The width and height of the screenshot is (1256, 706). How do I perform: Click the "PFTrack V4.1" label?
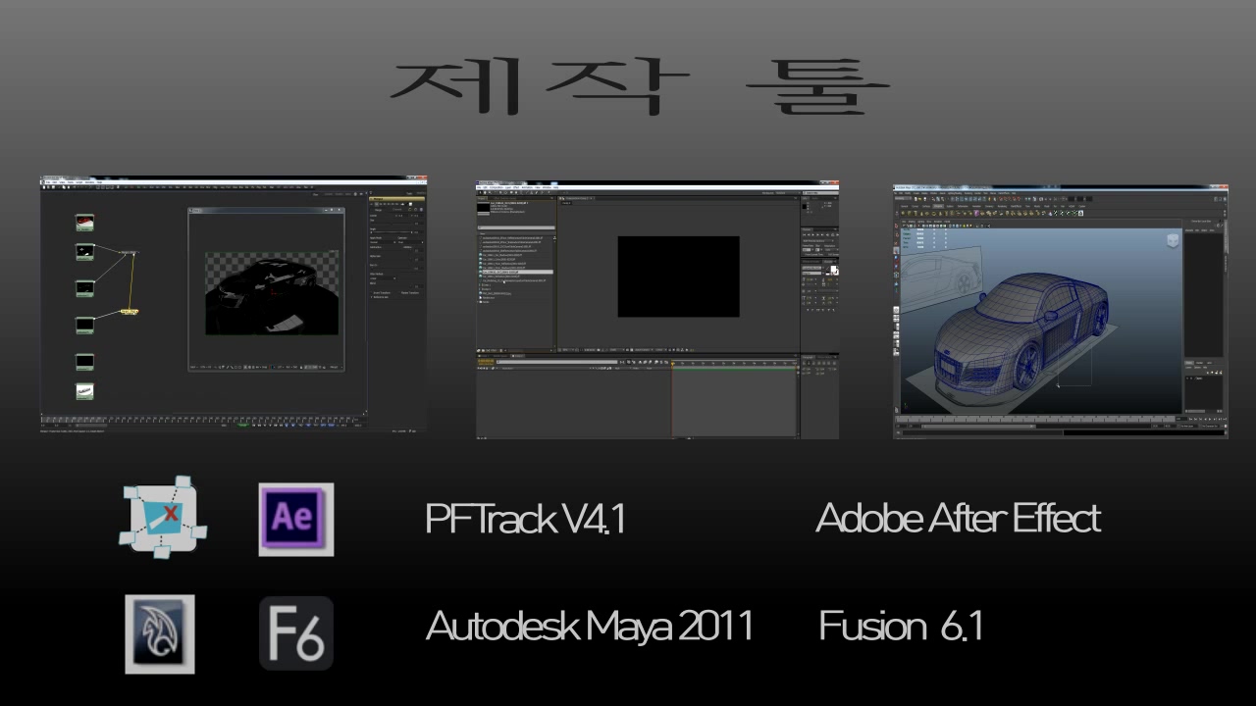pos(525,519)
